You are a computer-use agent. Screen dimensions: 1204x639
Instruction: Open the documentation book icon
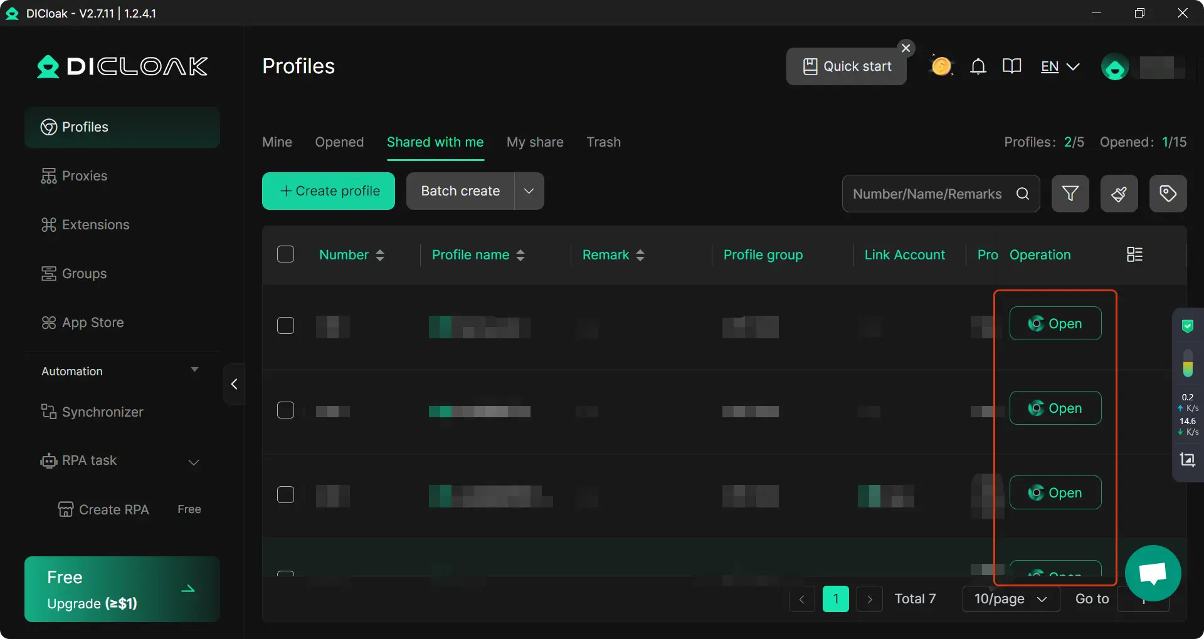(1011, 66)
